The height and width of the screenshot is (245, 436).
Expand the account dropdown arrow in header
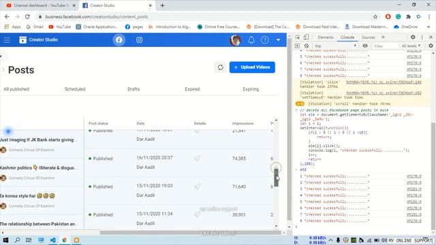(278, 40)
